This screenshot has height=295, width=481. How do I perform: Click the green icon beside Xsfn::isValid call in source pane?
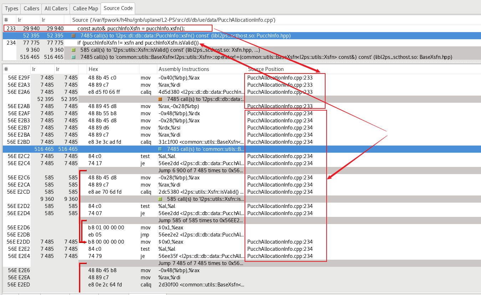(x=73, y=50)
